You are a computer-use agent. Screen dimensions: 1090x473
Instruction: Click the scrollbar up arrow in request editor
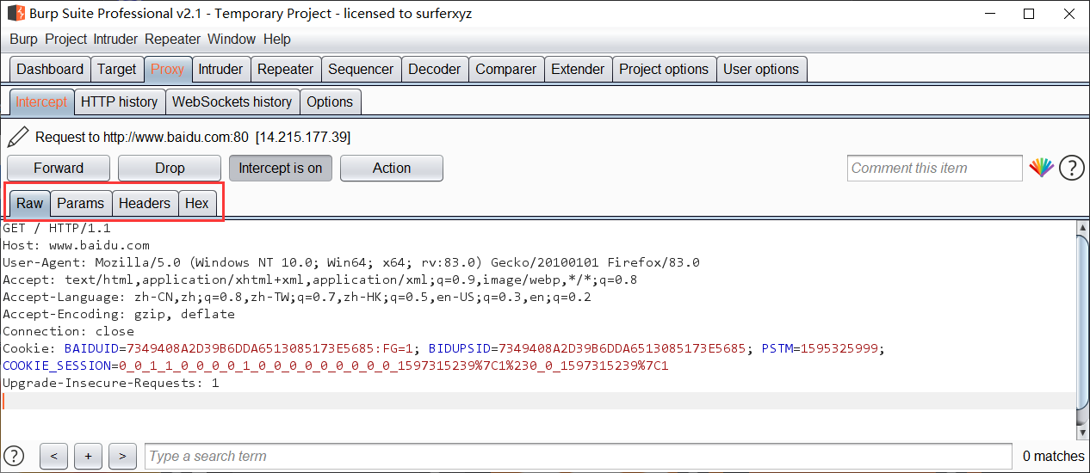click(x=1083, y=228)
